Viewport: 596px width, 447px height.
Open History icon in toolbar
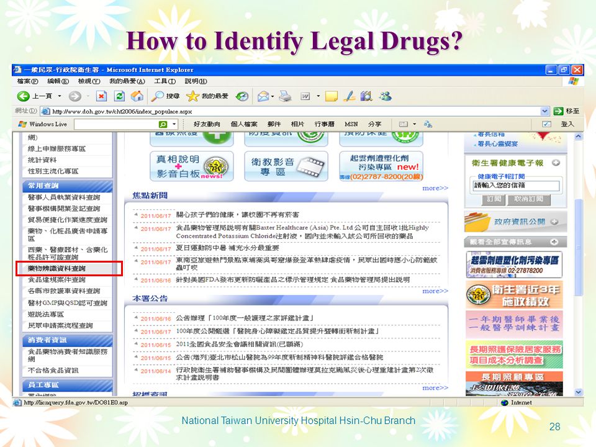click(242, 97)
